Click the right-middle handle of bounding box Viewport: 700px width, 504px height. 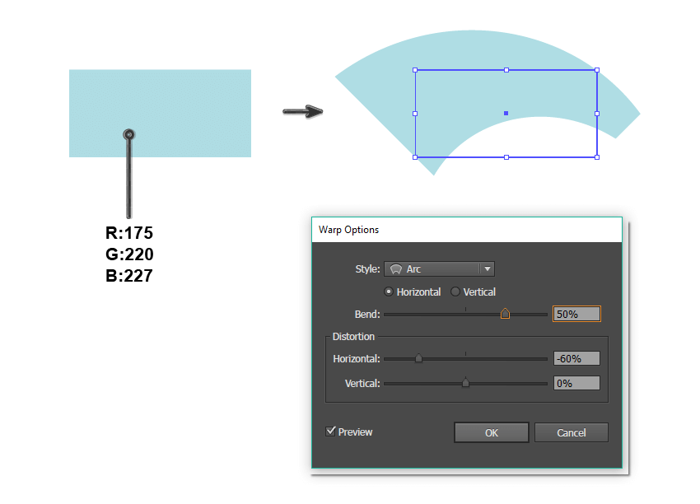point(597,114)
